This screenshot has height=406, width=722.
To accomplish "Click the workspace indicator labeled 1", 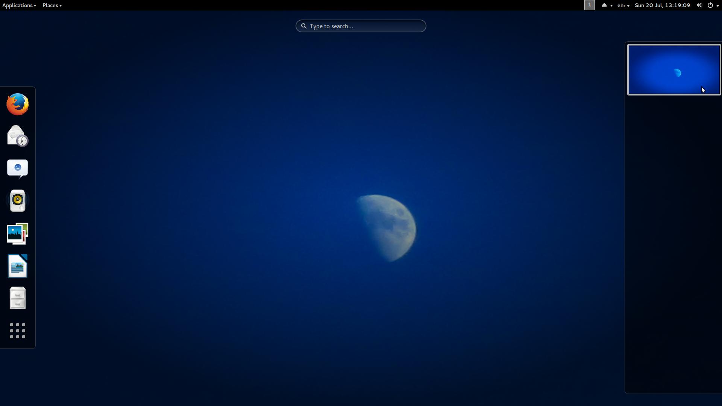I will pyautogui.click(x=589, y=5).
